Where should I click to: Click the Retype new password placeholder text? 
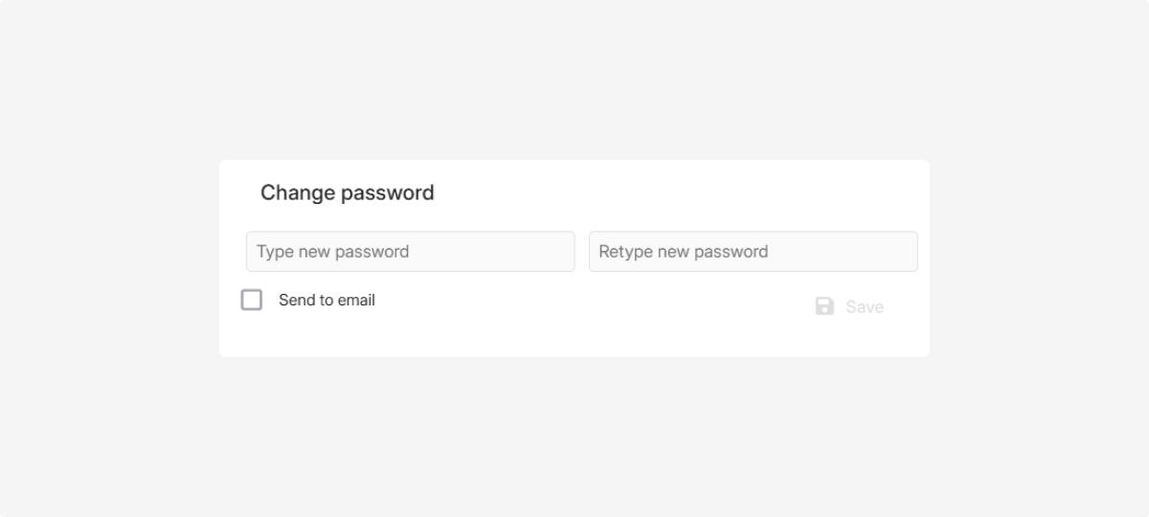coord(684,252)
